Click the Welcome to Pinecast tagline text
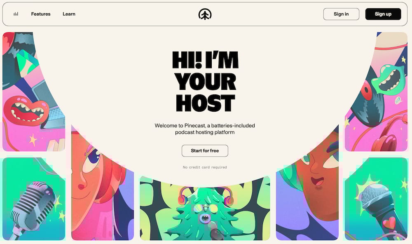 (x=205, y=129)
